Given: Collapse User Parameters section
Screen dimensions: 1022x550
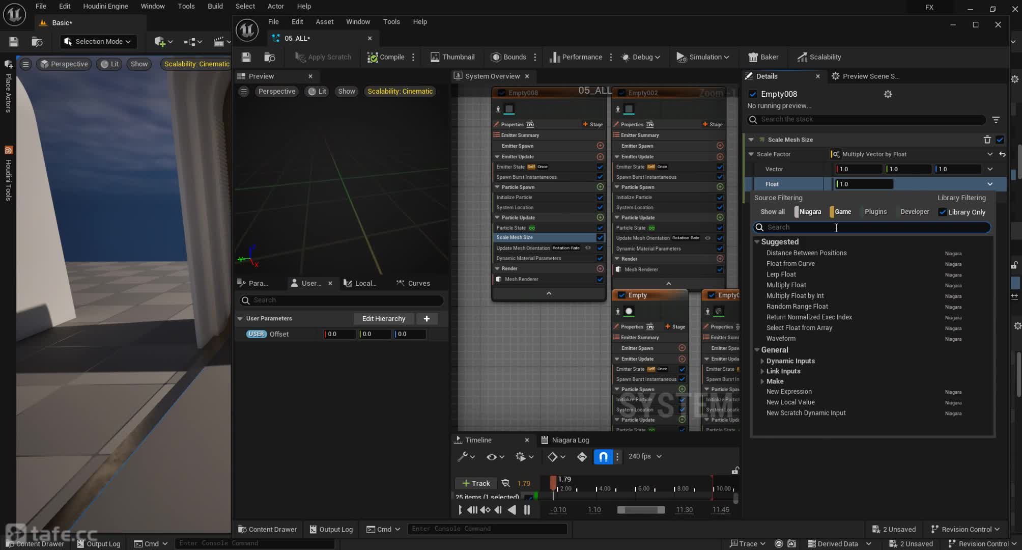Looking at the screenshot, I should (x=240, y=319).
